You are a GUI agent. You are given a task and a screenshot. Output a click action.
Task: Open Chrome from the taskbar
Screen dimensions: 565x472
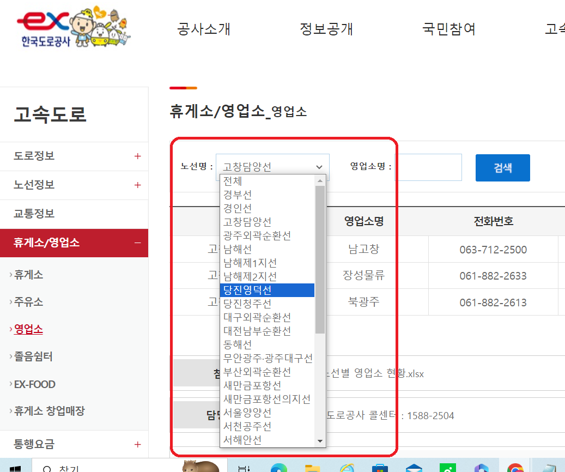pyautogui.click(x=514, y=468)
